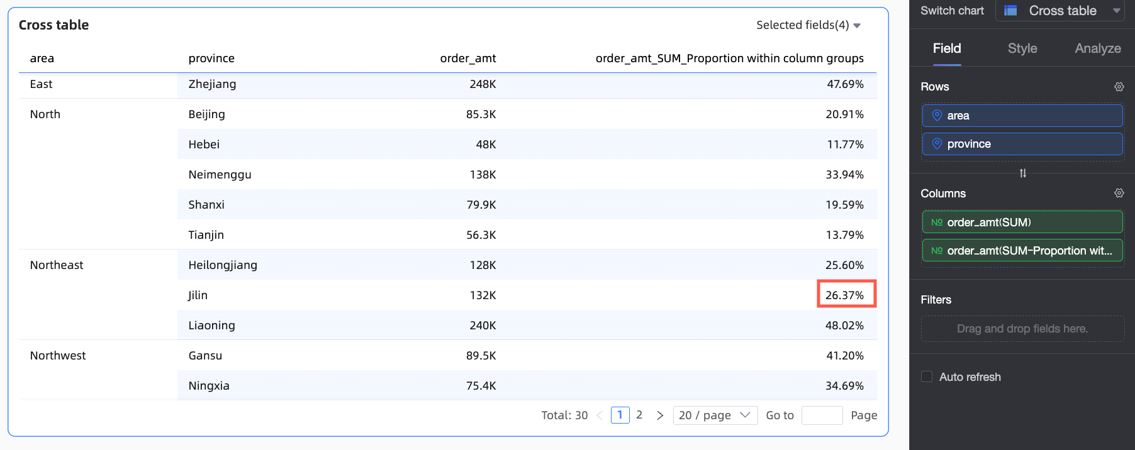Open the Rows settings gear icon
This screenshot has height=450, width=1135.
[1119, 87]
